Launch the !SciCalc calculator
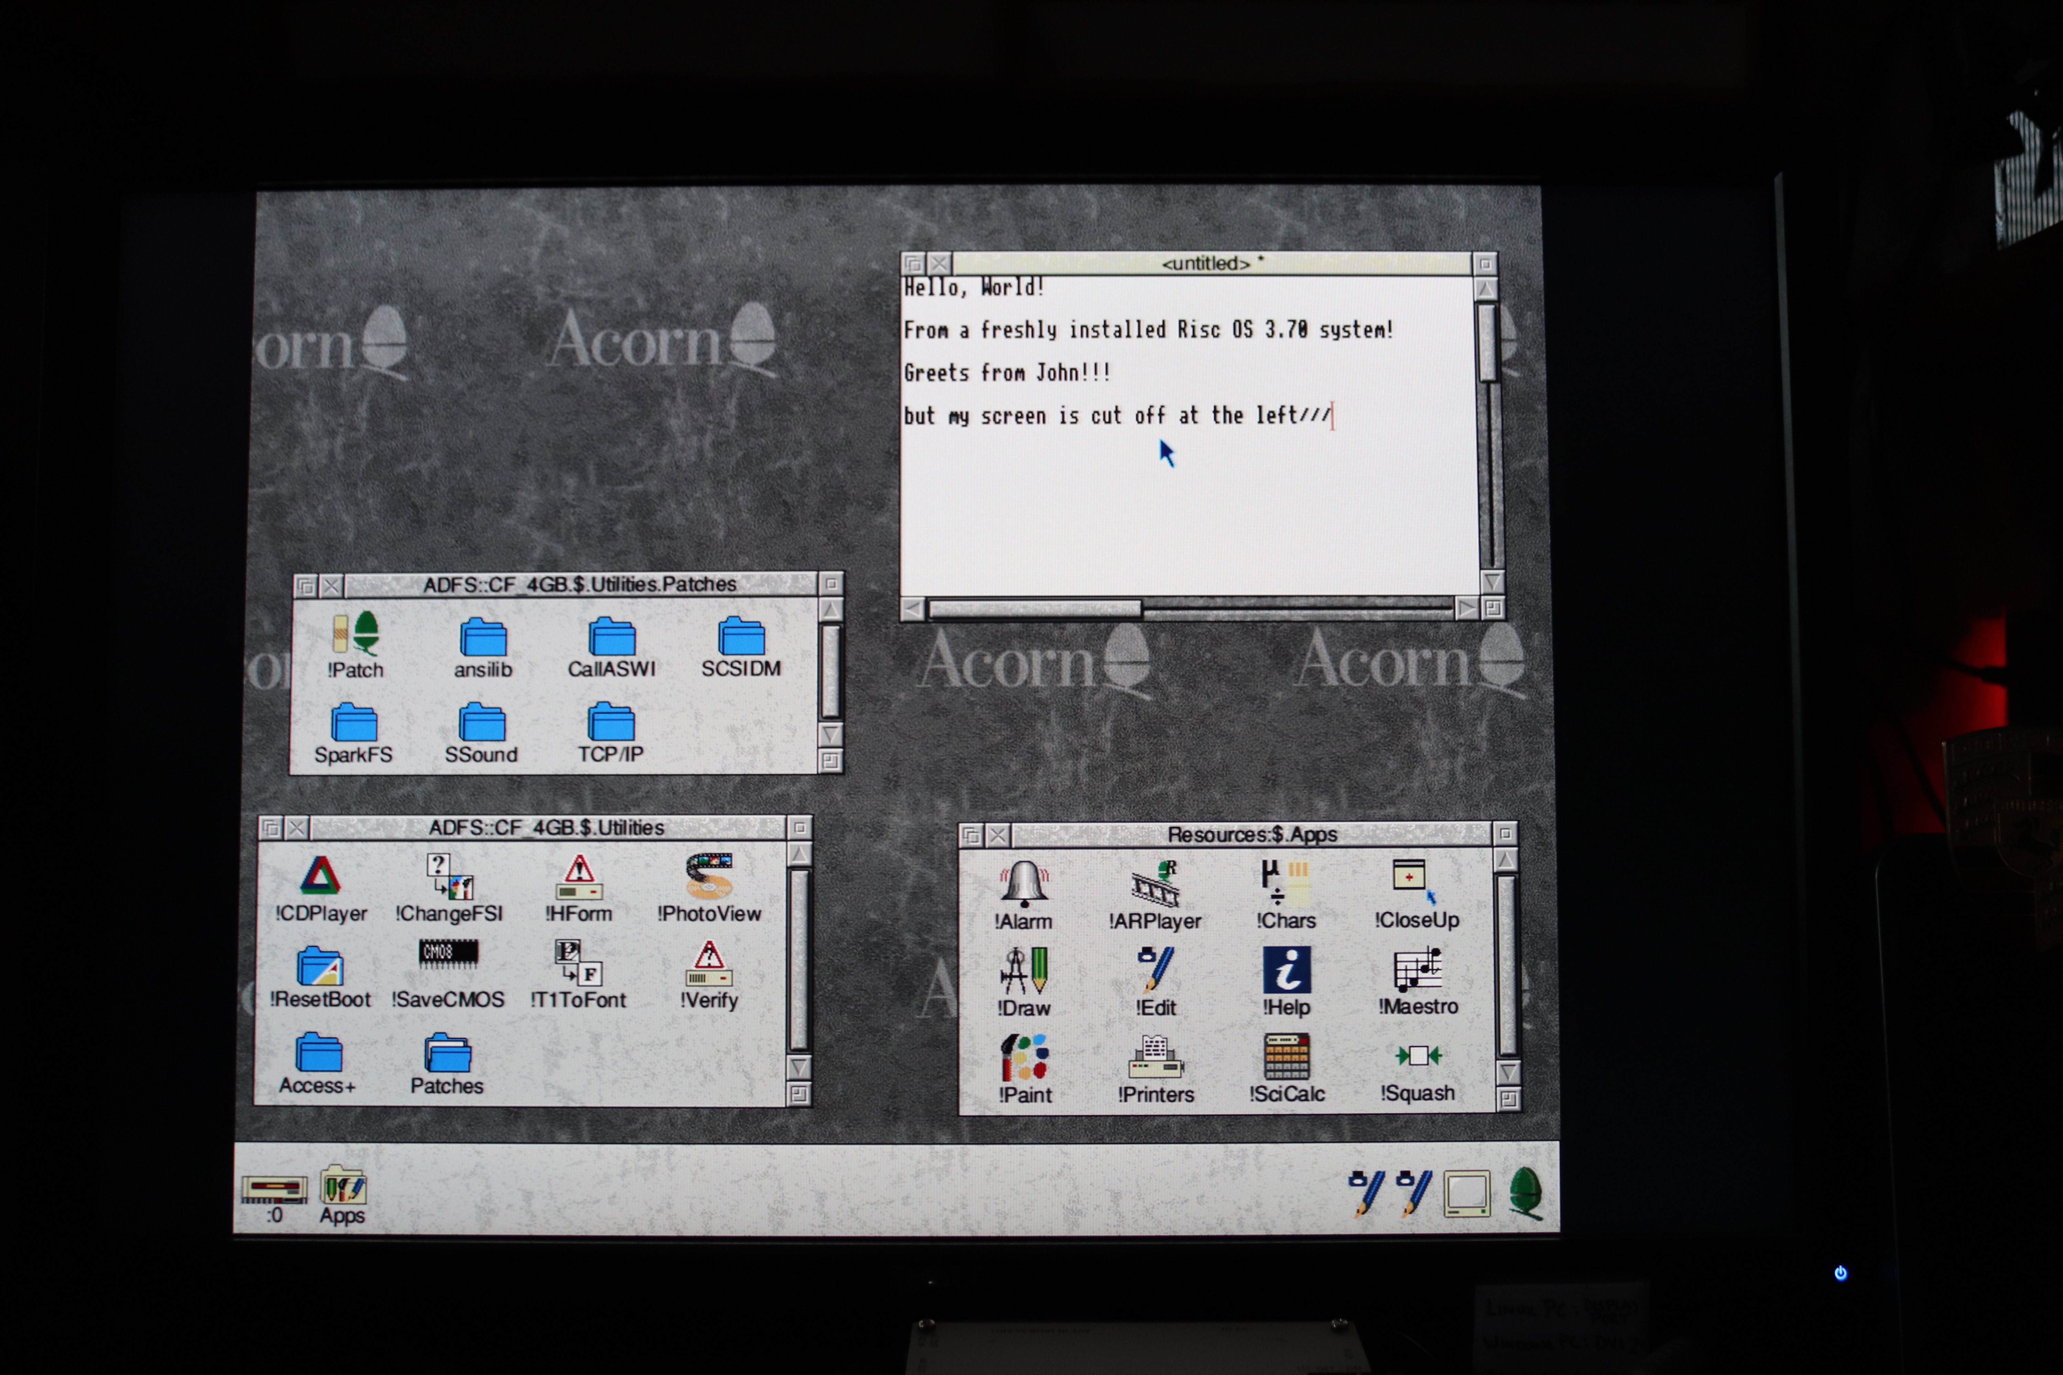This screenshot has width=2063, height=1375. click(1287, 1068)
